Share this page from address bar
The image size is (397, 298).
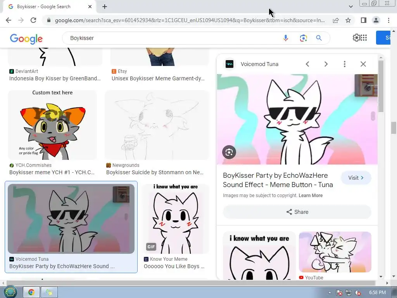coord(336,20)
